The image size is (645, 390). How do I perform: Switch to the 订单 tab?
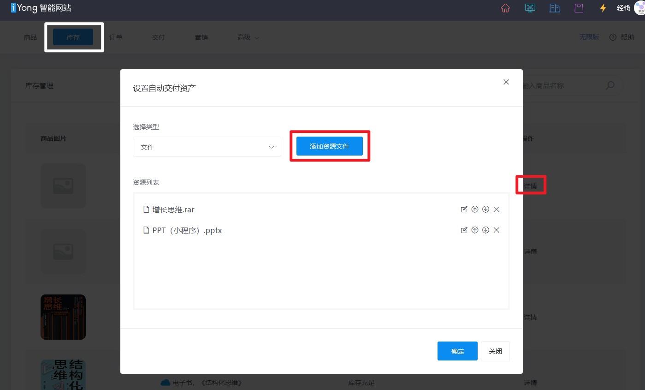pos(116,37)
